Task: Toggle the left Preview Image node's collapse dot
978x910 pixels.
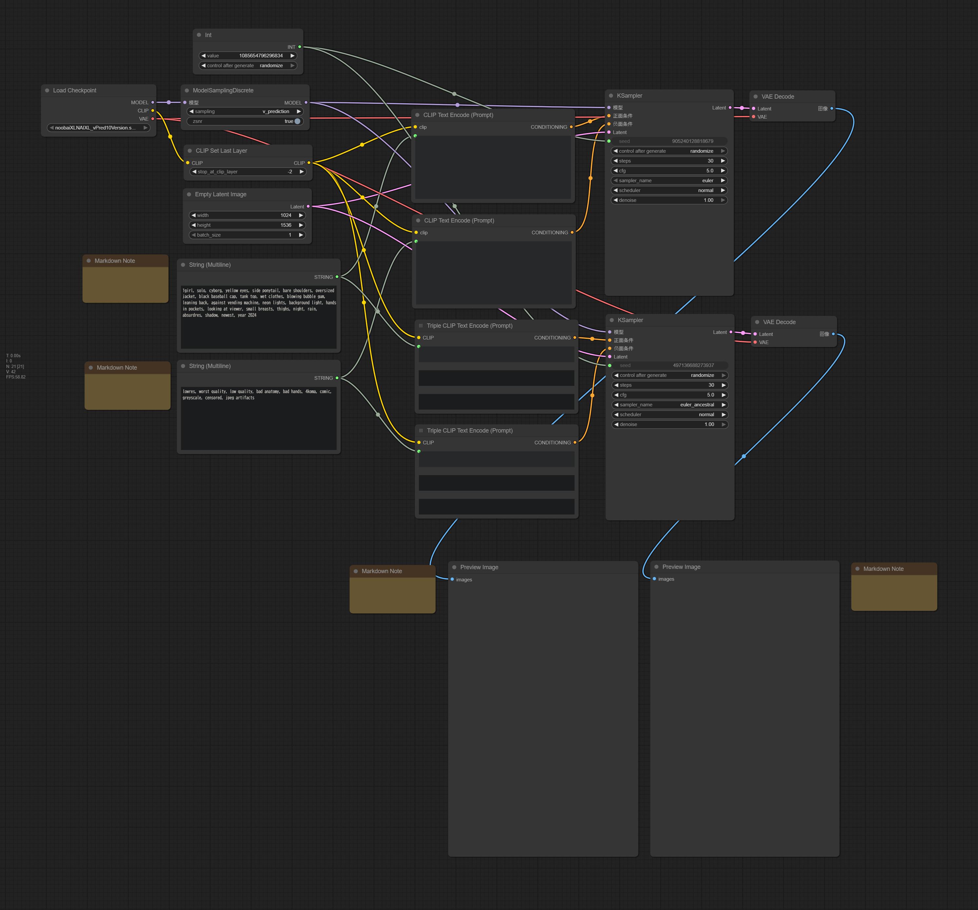Action: point(454,568)
